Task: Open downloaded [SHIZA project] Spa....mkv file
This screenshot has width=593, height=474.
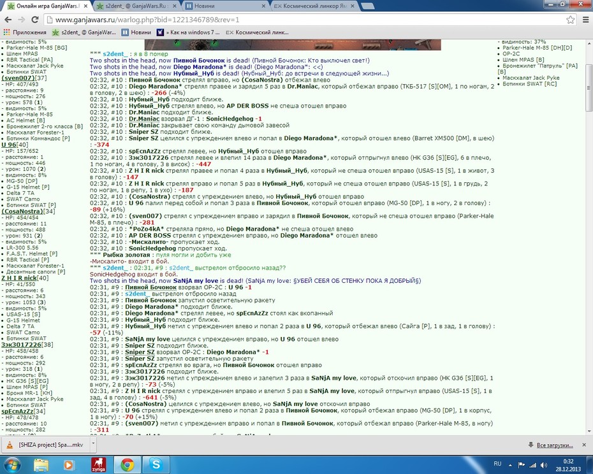Action: [x=46, y=445]
